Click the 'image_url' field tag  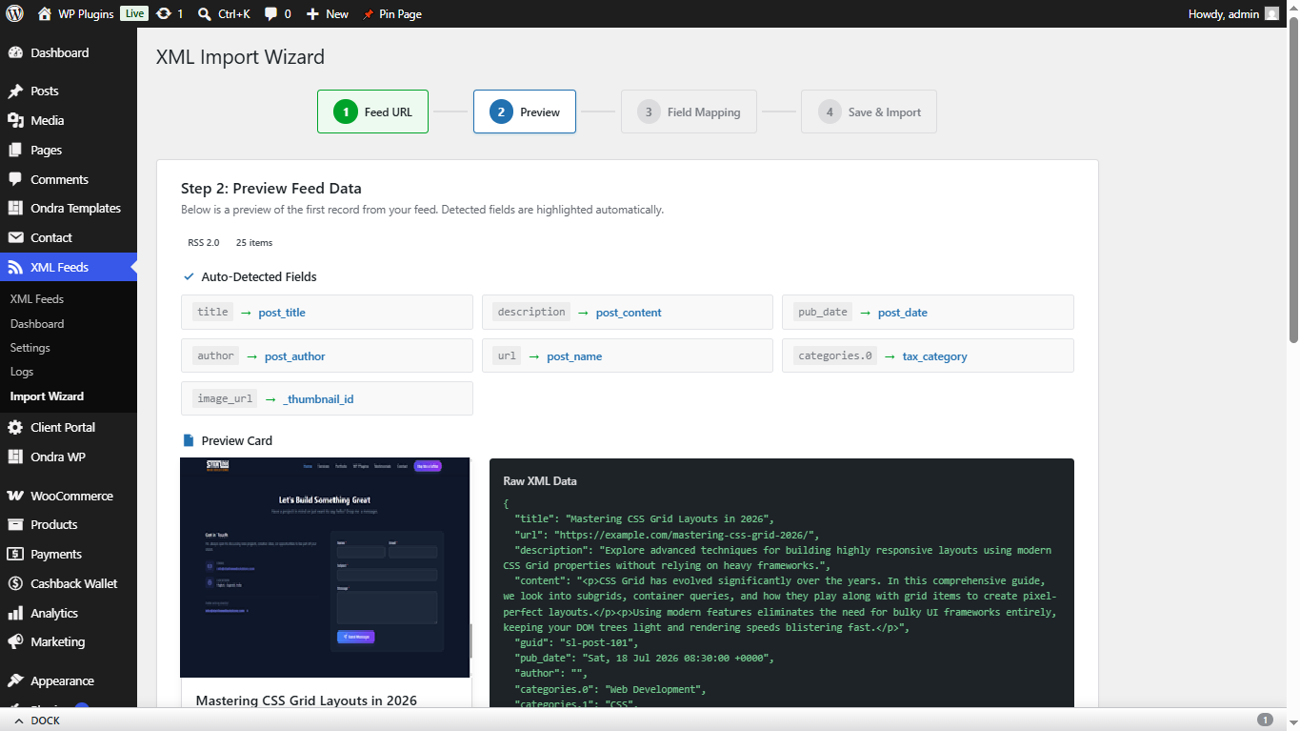[x=225, y=398]
